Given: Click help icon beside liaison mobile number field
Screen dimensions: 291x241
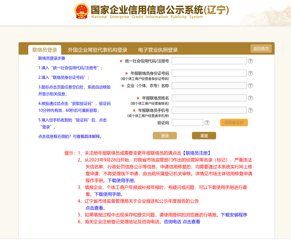Looking at the screenshot, I should point(250,110).
